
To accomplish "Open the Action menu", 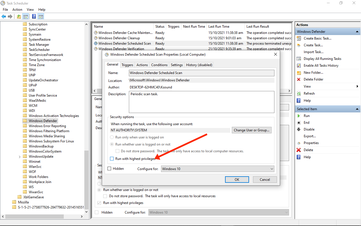I will point(17,10).
